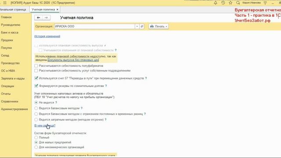Screen dimensions: 281x158
Task: Open Зарплата и кадры section
Action: 13,79
